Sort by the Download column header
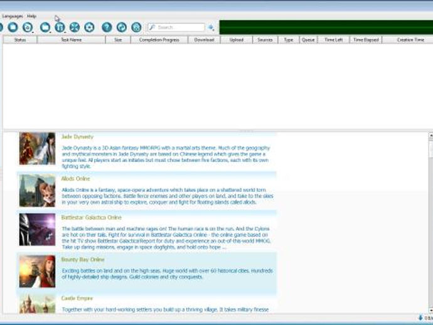Viewport: 433px width, 325px height. click(204, 40)
